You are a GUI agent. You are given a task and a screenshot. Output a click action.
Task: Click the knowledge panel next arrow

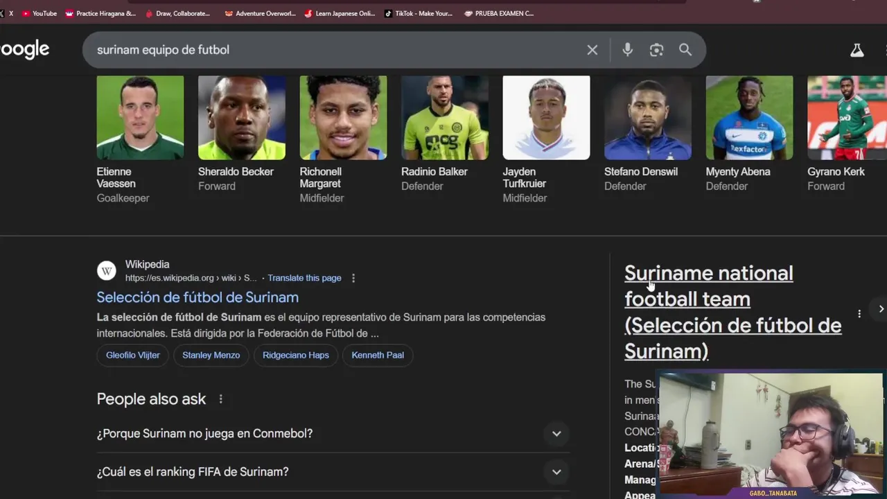point(881,309)
